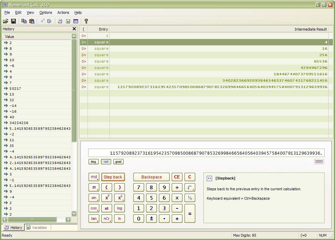Click the multiply operator key
Screen dimensions: 335x240
(177, 198)
